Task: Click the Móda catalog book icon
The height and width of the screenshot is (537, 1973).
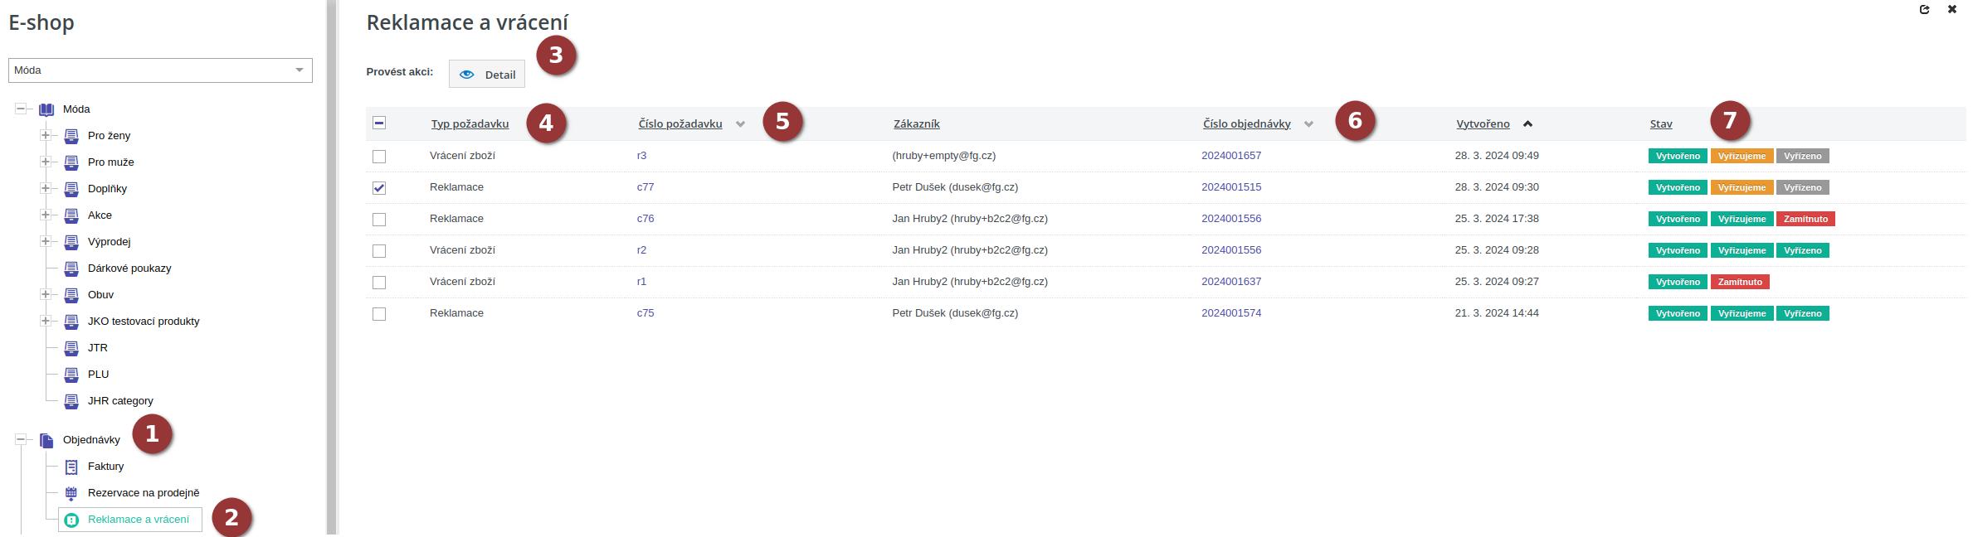Action: (x=46, y=109)
